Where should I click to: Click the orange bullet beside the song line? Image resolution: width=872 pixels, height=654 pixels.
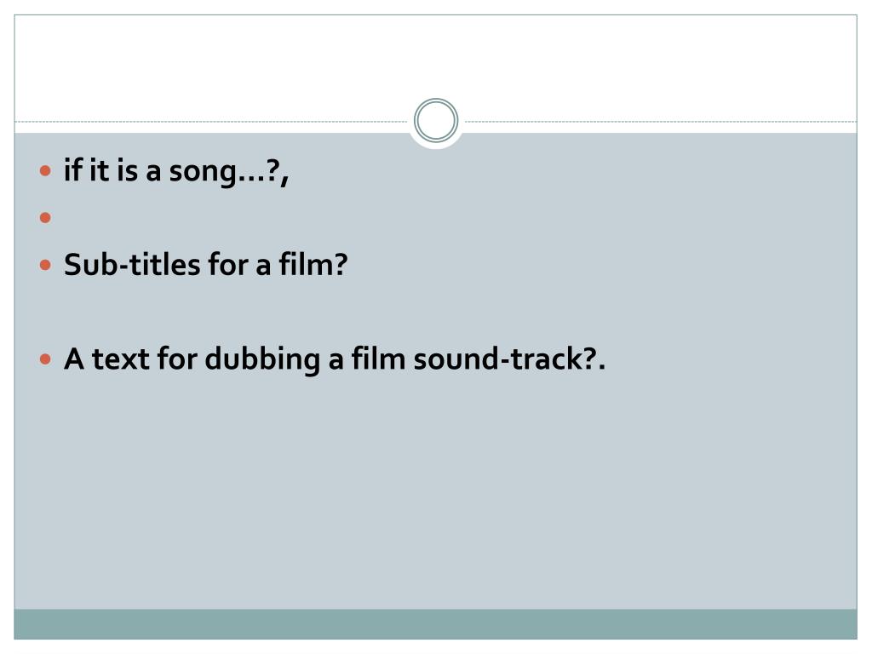(x=46, y=170)
